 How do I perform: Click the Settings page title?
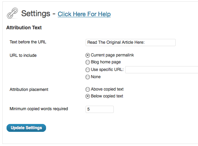(x=36, y=13)
